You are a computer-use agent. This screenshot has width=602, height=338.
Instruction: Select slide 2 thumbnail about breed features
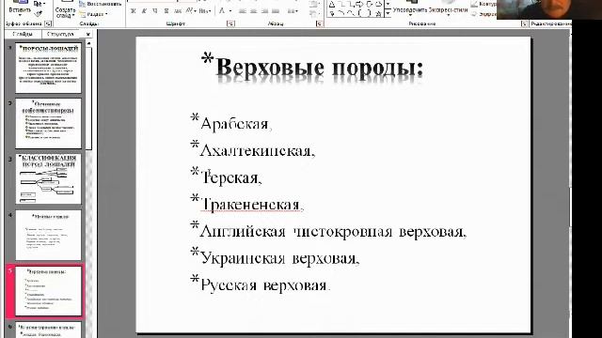pos(48,123)
